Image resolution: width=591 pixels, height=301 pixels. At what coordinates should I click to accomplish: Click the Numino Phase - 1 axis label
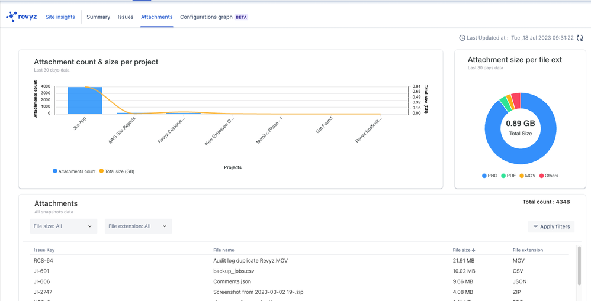click(270, 130)
